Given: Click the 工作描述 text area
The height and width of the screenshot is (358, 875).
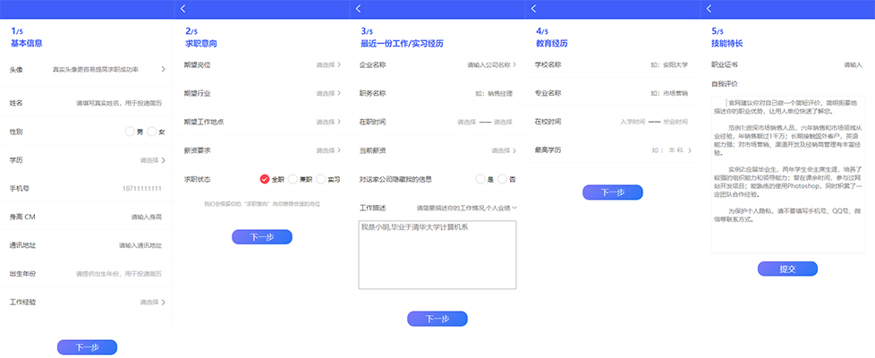Looking at the screenshot, I should (x=437, y=255).
